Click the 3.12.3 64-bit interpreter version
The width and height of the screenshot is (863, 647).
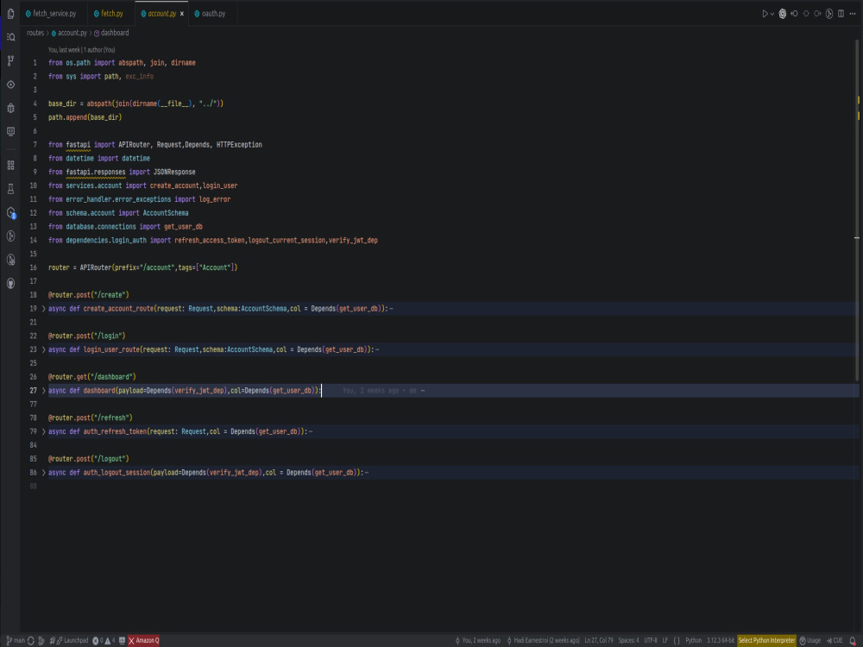point(721,640)
